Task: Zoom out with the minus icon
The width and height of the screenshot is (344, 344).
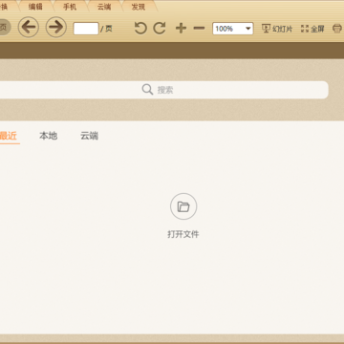Action: [x=199, y=29]
